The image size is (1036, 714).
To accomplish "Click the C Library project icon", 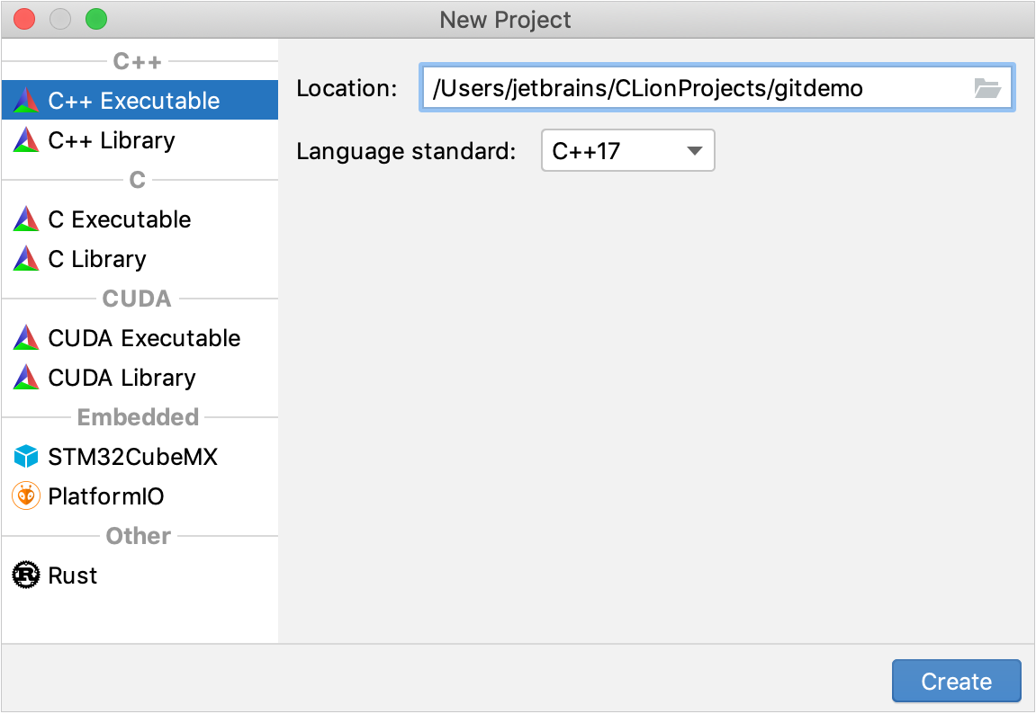I will [26, 259].
